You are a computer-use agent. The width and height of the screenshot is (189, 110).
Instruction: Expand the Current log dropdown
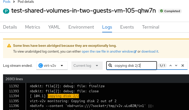(87, 65)
